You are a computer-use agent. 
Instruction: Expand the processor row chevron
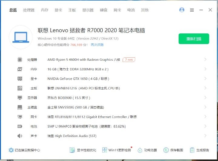(205, 60)
